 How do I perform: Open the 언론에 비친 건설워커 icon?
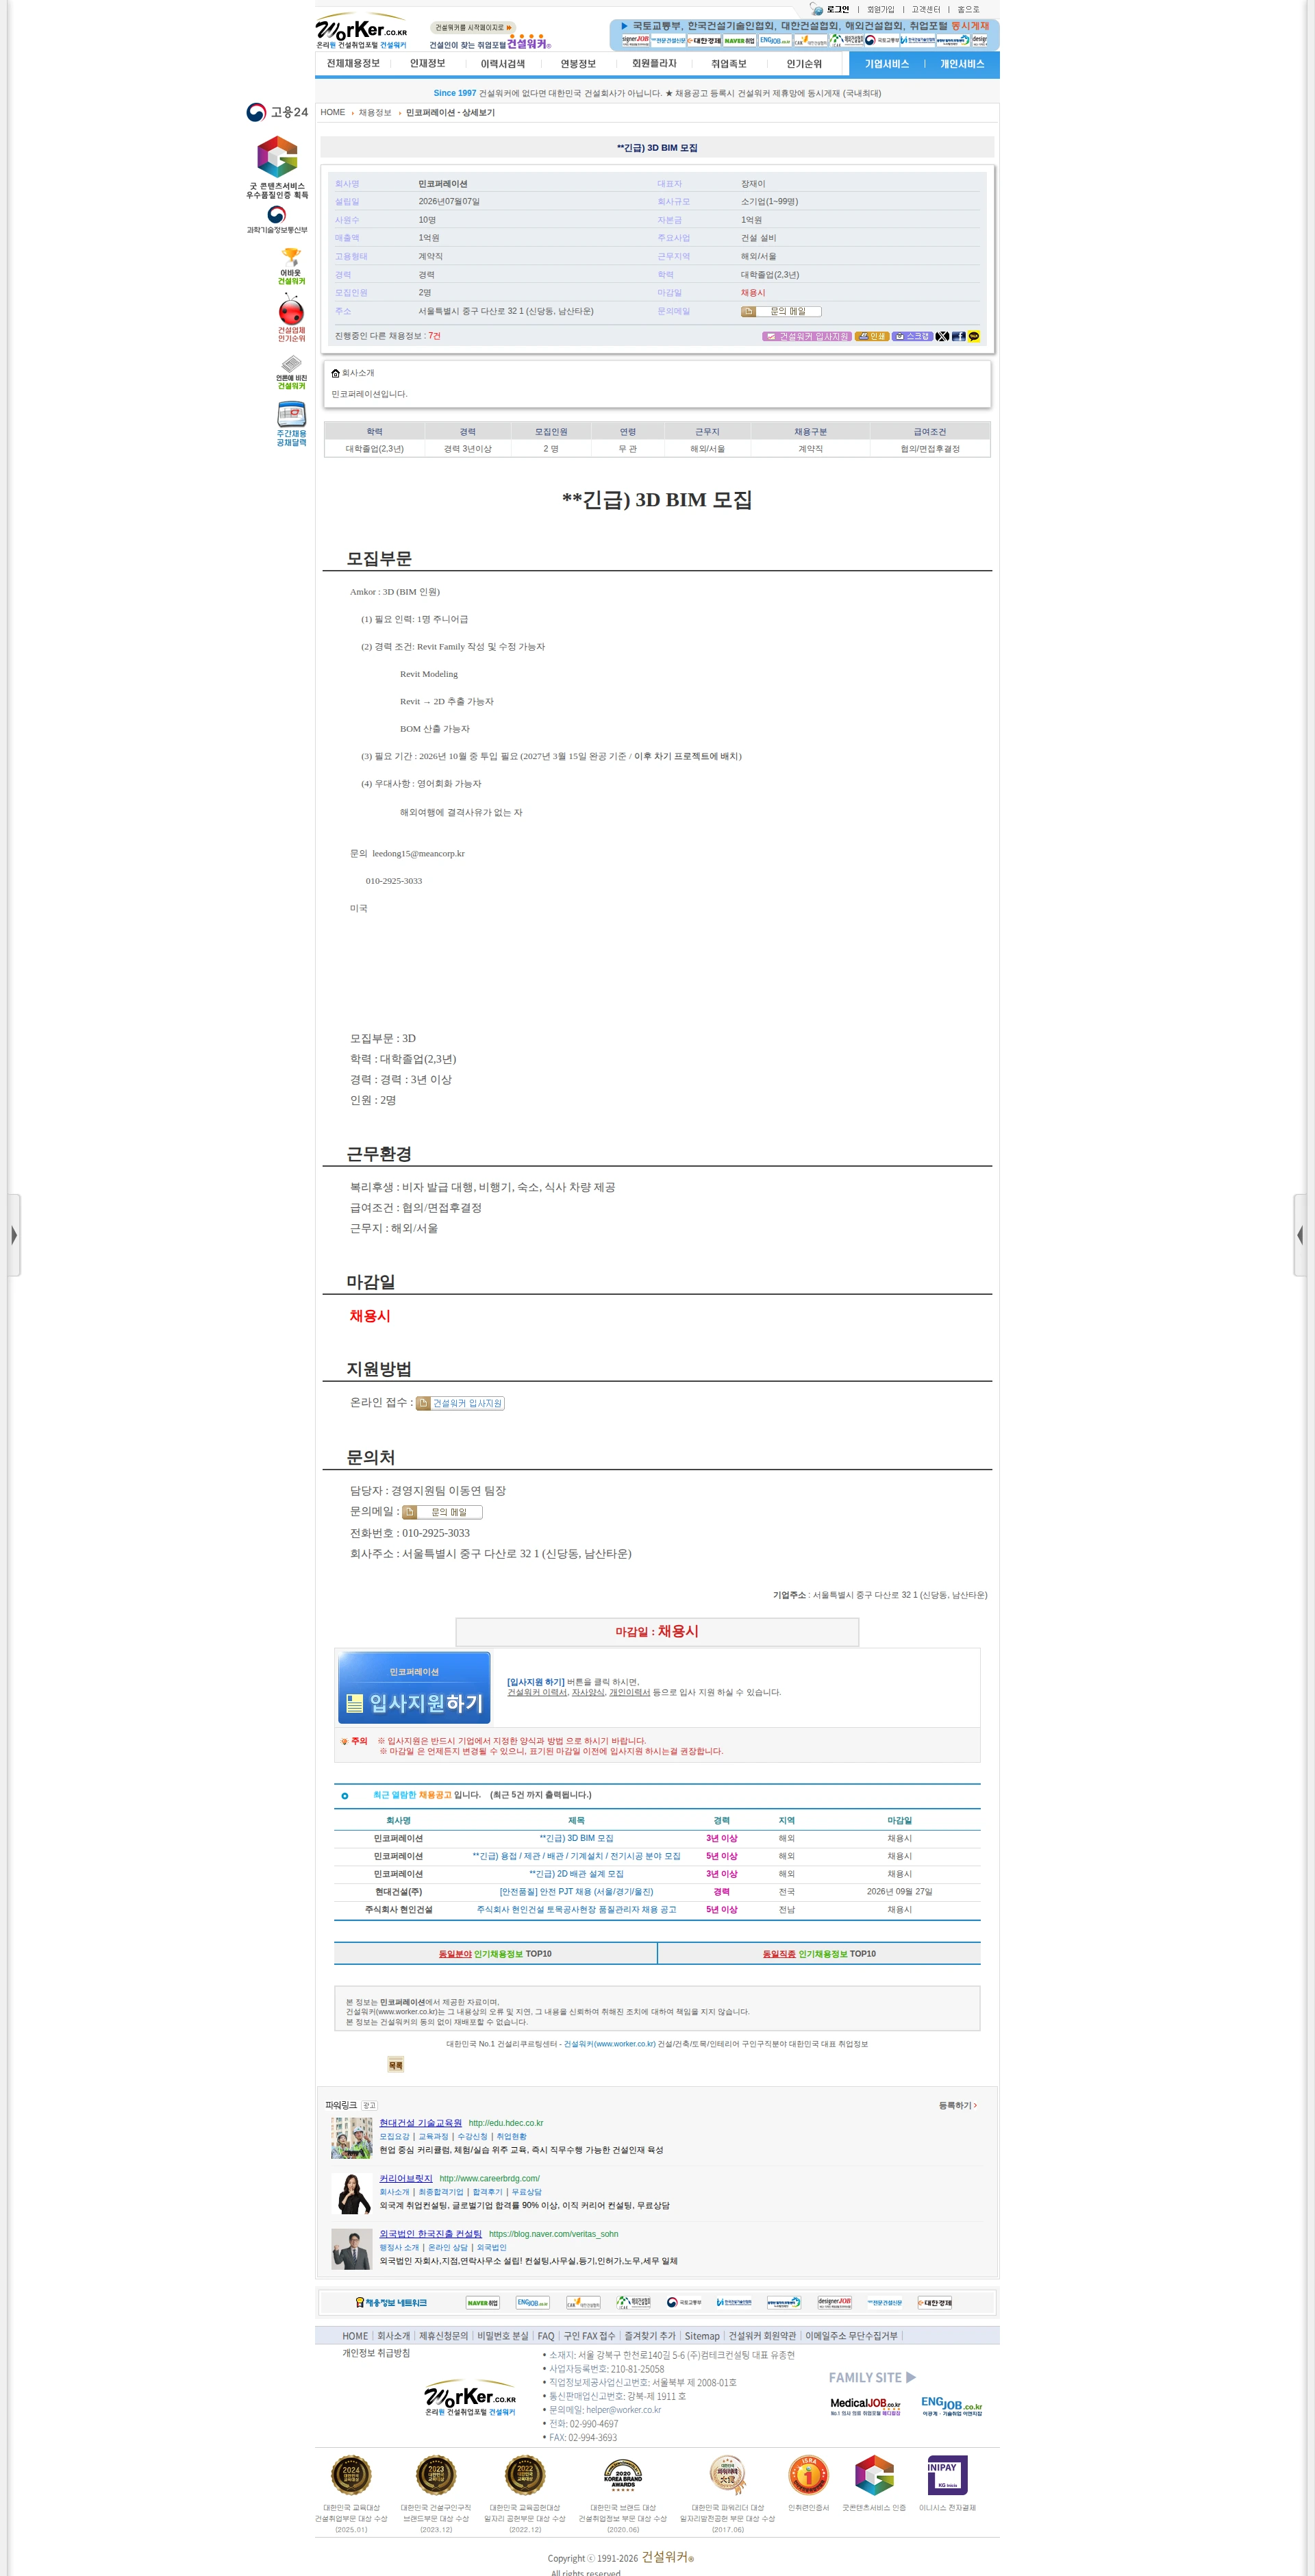[291, 372]
